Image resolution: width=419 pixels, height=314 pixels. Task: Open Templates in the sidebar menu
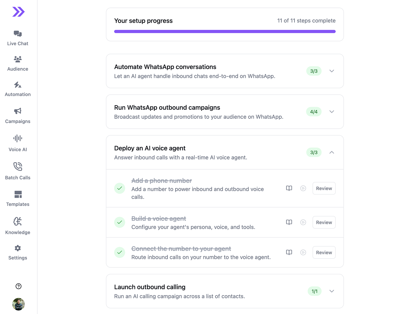click(x=18, y=199)
